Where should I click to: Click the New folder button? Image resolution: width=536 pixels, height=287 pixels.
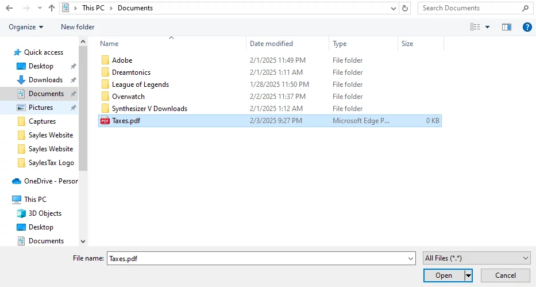coord(78,27)
